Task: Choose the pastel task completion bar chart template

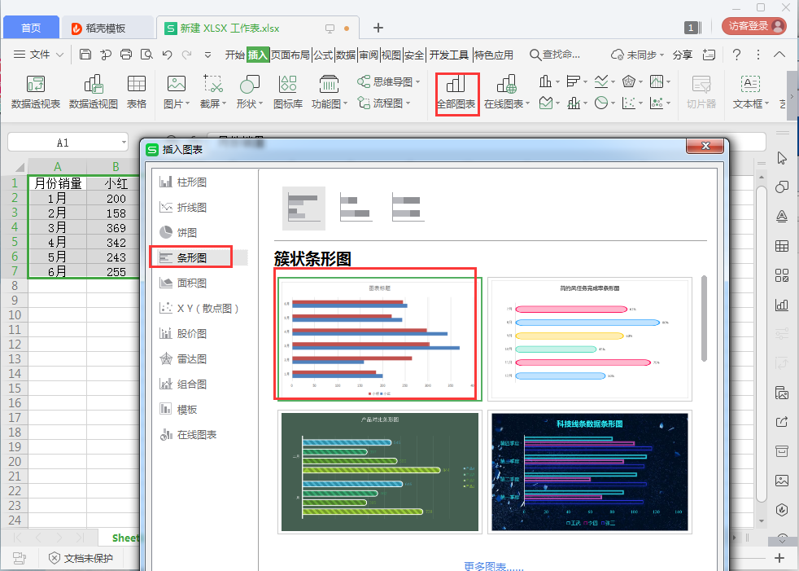Action: click(x=590, y=340)
